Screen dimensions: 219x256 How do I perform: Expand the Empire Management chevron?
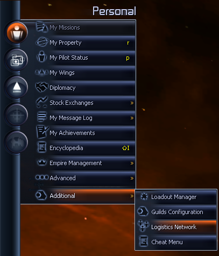132,163
